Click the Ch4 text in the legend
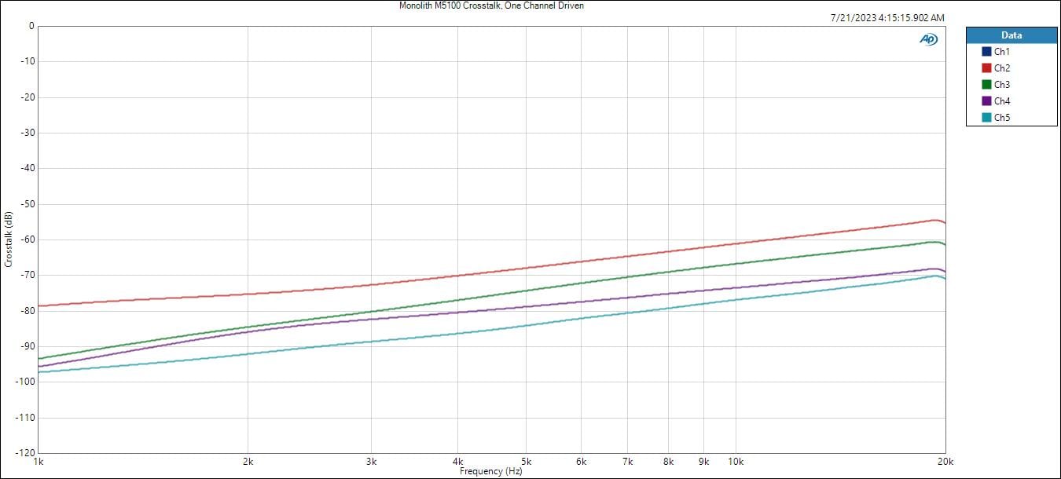 point(1002,101)
